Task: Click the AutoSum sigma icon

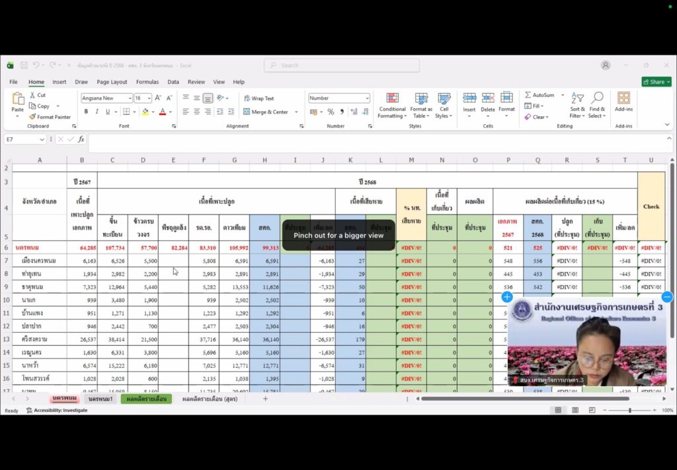Action: (x=528, y=95)
